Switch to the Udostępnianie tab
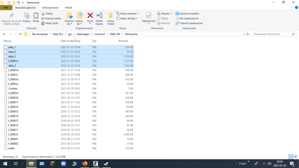Image resolution: width=299 pixels, height=168 pixels. (50, 8)
